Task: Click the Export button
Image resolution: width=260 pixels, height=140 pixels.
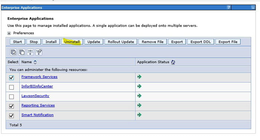Action: coord(177,42)
